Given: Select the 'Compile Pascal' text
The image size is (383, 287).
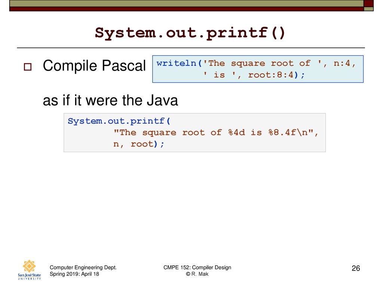Looking at the screenshot, I should [x=94, y=66].
